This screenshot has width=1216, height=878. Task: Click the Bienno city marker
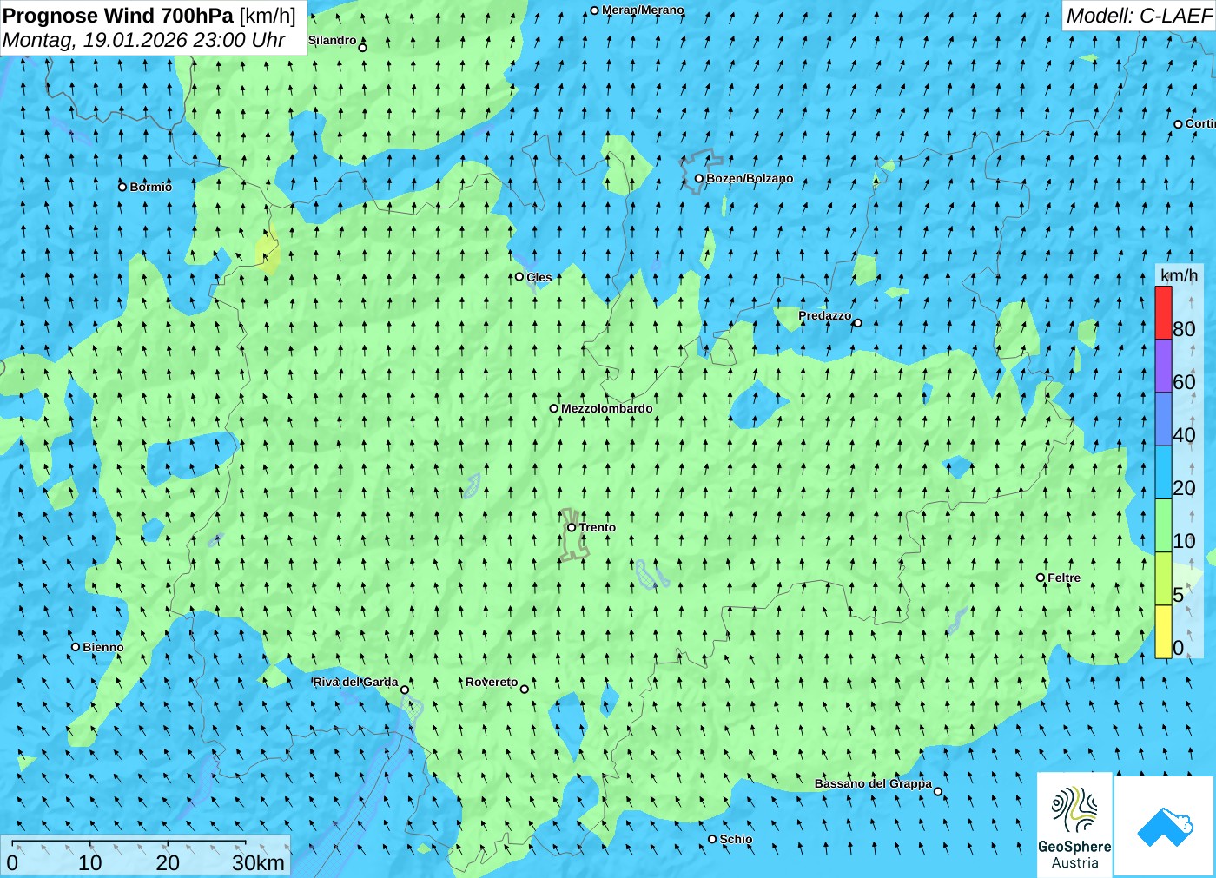[x=76, y=647]
